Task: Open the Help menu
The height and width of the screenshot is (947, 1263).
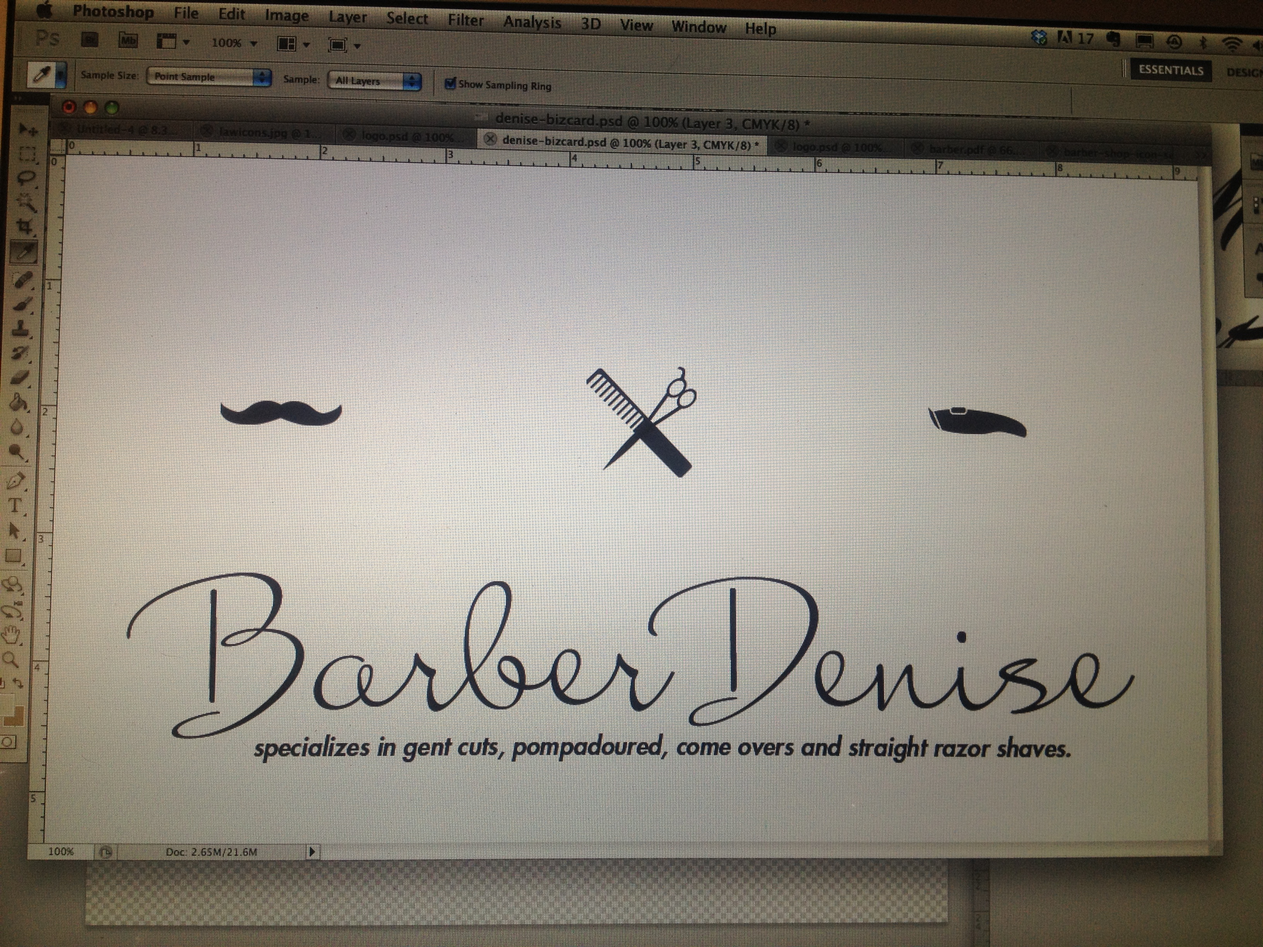Action: 760,29
